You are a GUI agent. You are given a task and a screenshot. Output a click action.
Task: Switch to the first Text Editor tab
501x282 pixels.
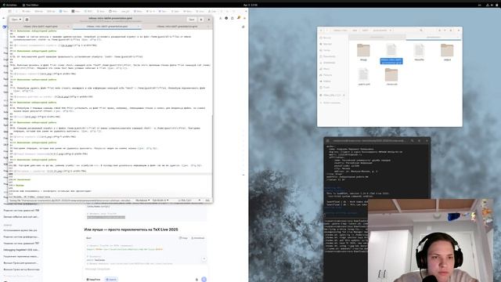pos(41,27)
